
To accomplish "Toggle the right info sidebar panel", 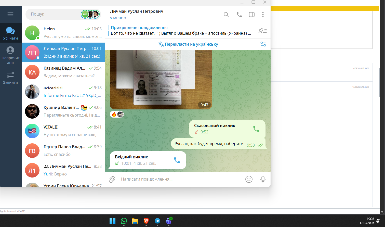I will point(252,15).
